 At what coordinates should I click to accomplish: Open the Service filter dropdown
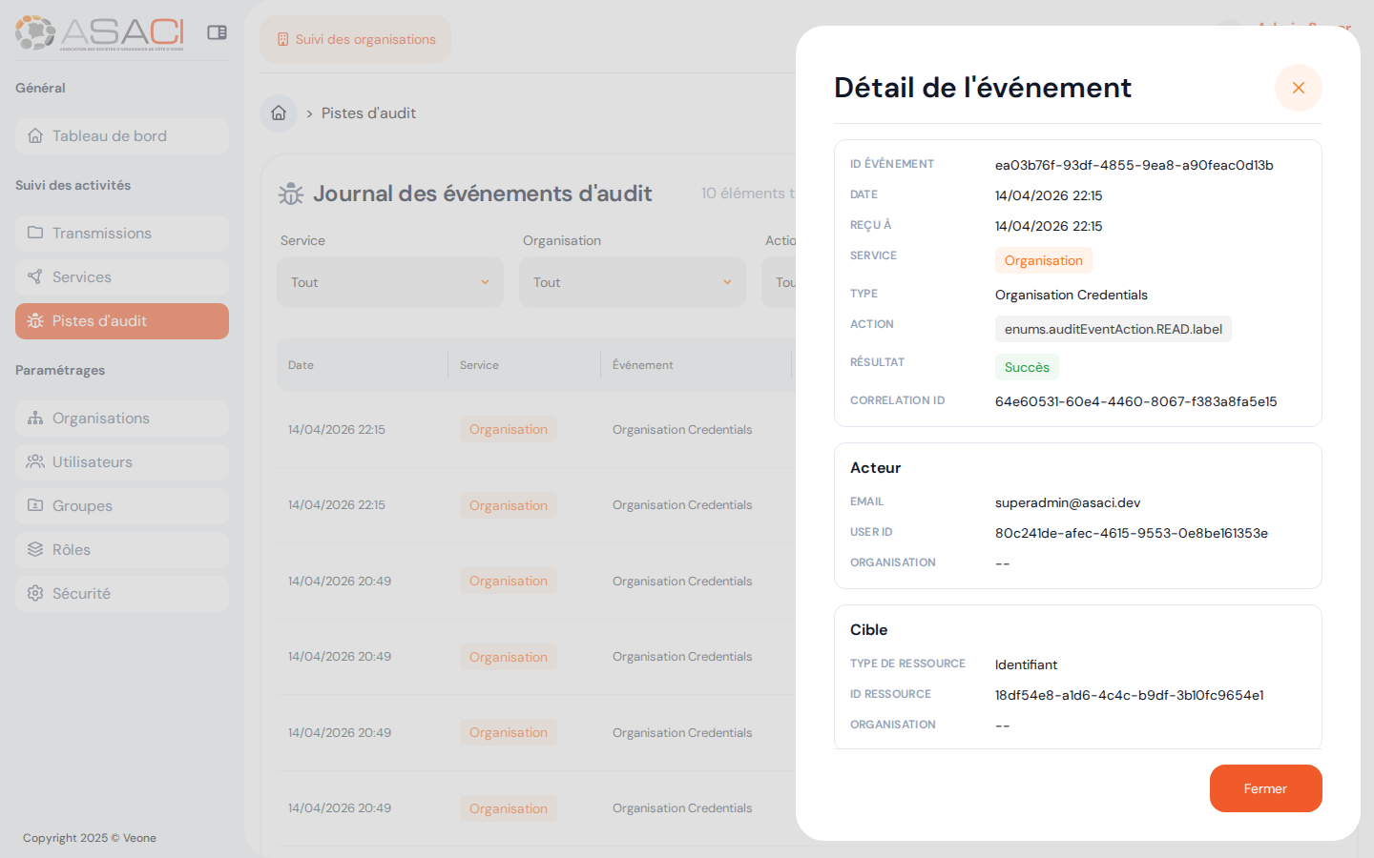point(389,281)
